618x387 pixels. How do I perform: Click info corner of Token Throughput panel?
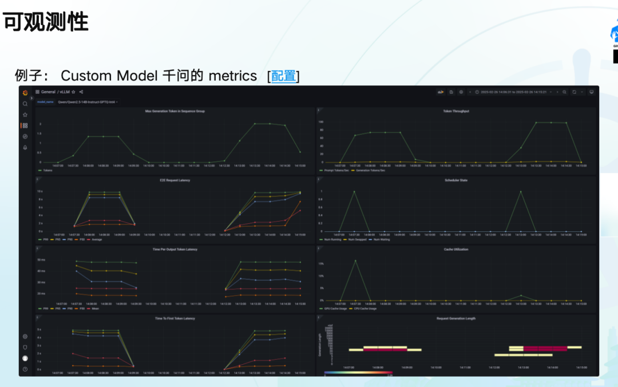(x=319, y=110)
